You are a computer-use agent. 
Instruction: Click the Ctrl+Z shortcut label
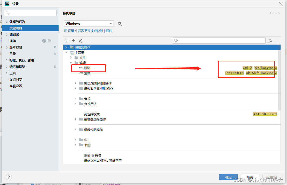(248, 68)
